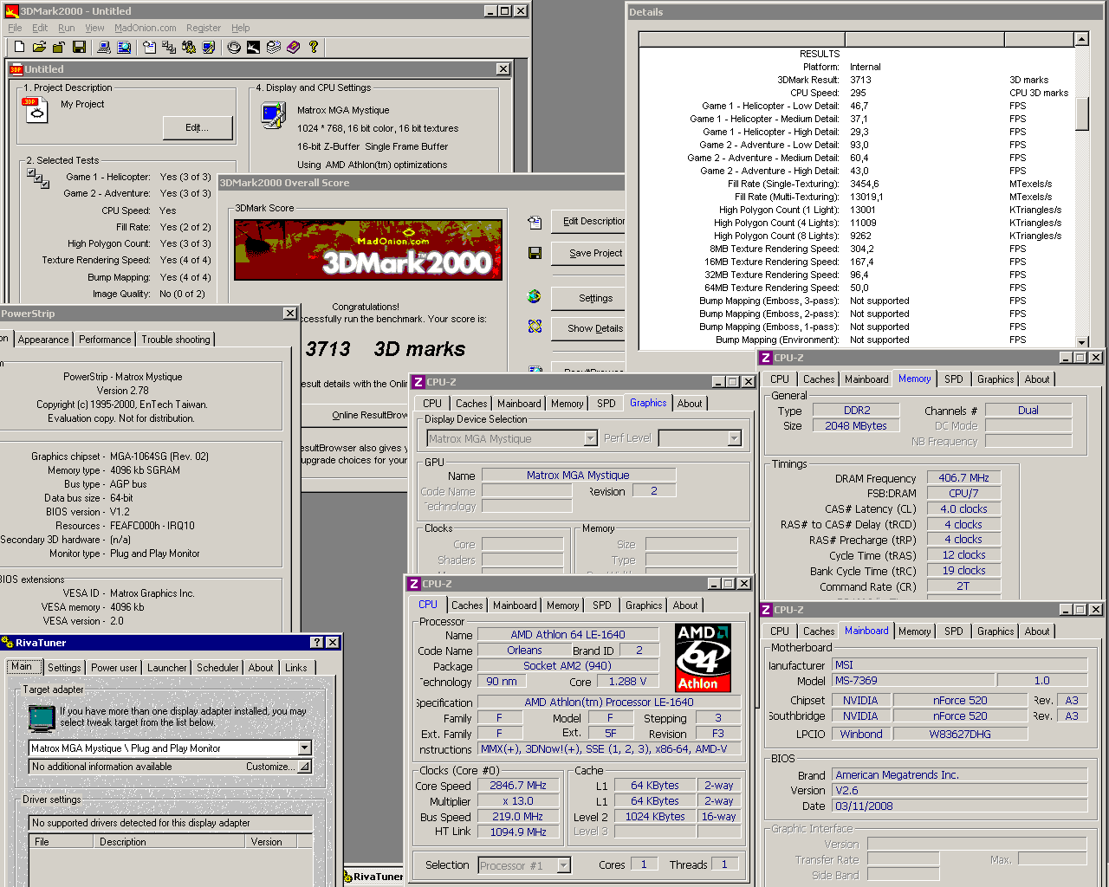Image resolution: width=1109 pixels, height=887 pixels.
Task: Click the document icon beside Edit Description
Action: (x=535, y=222)
